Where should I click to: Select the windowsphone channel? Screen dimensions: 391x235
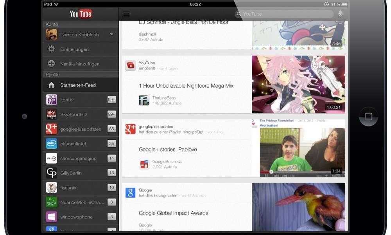(81, 217)
